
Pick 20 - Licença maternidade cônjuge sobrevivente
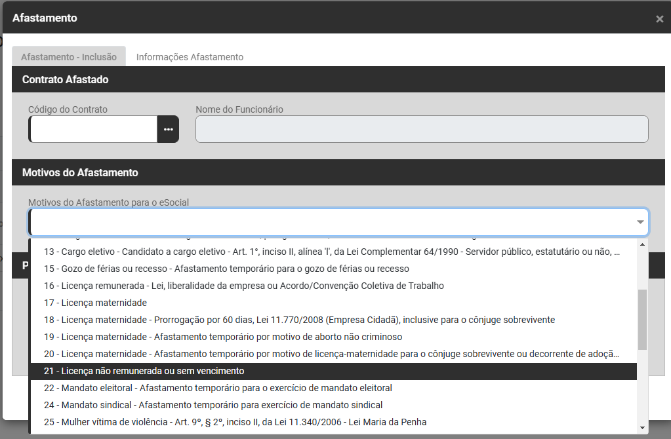(x=331, y=354)
